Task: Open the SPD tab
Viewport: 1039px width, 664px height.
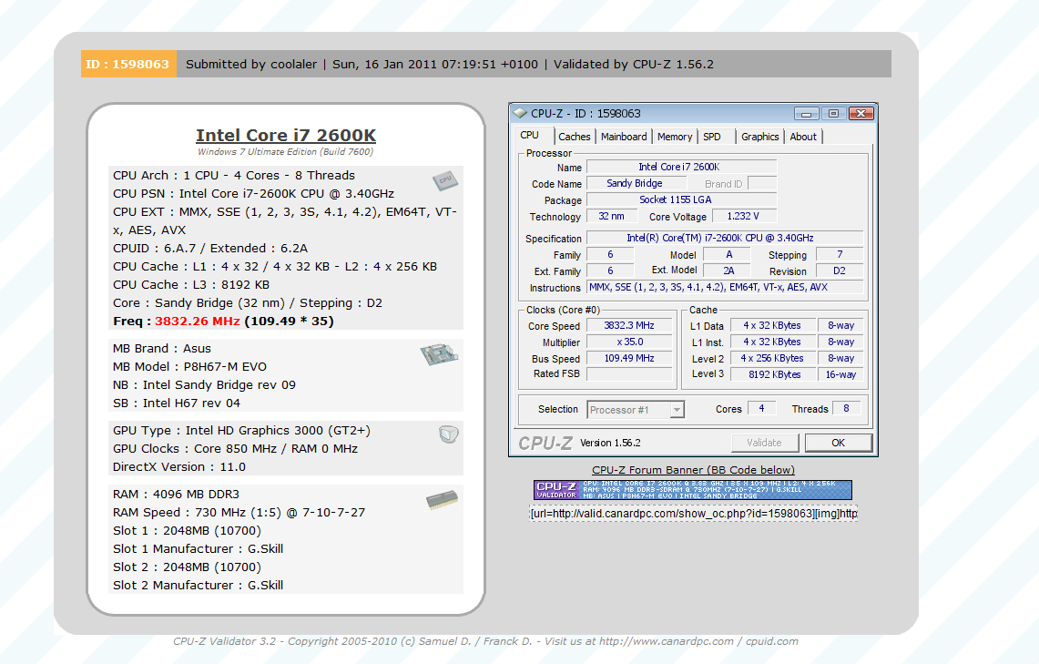Action: pos(712,137)
